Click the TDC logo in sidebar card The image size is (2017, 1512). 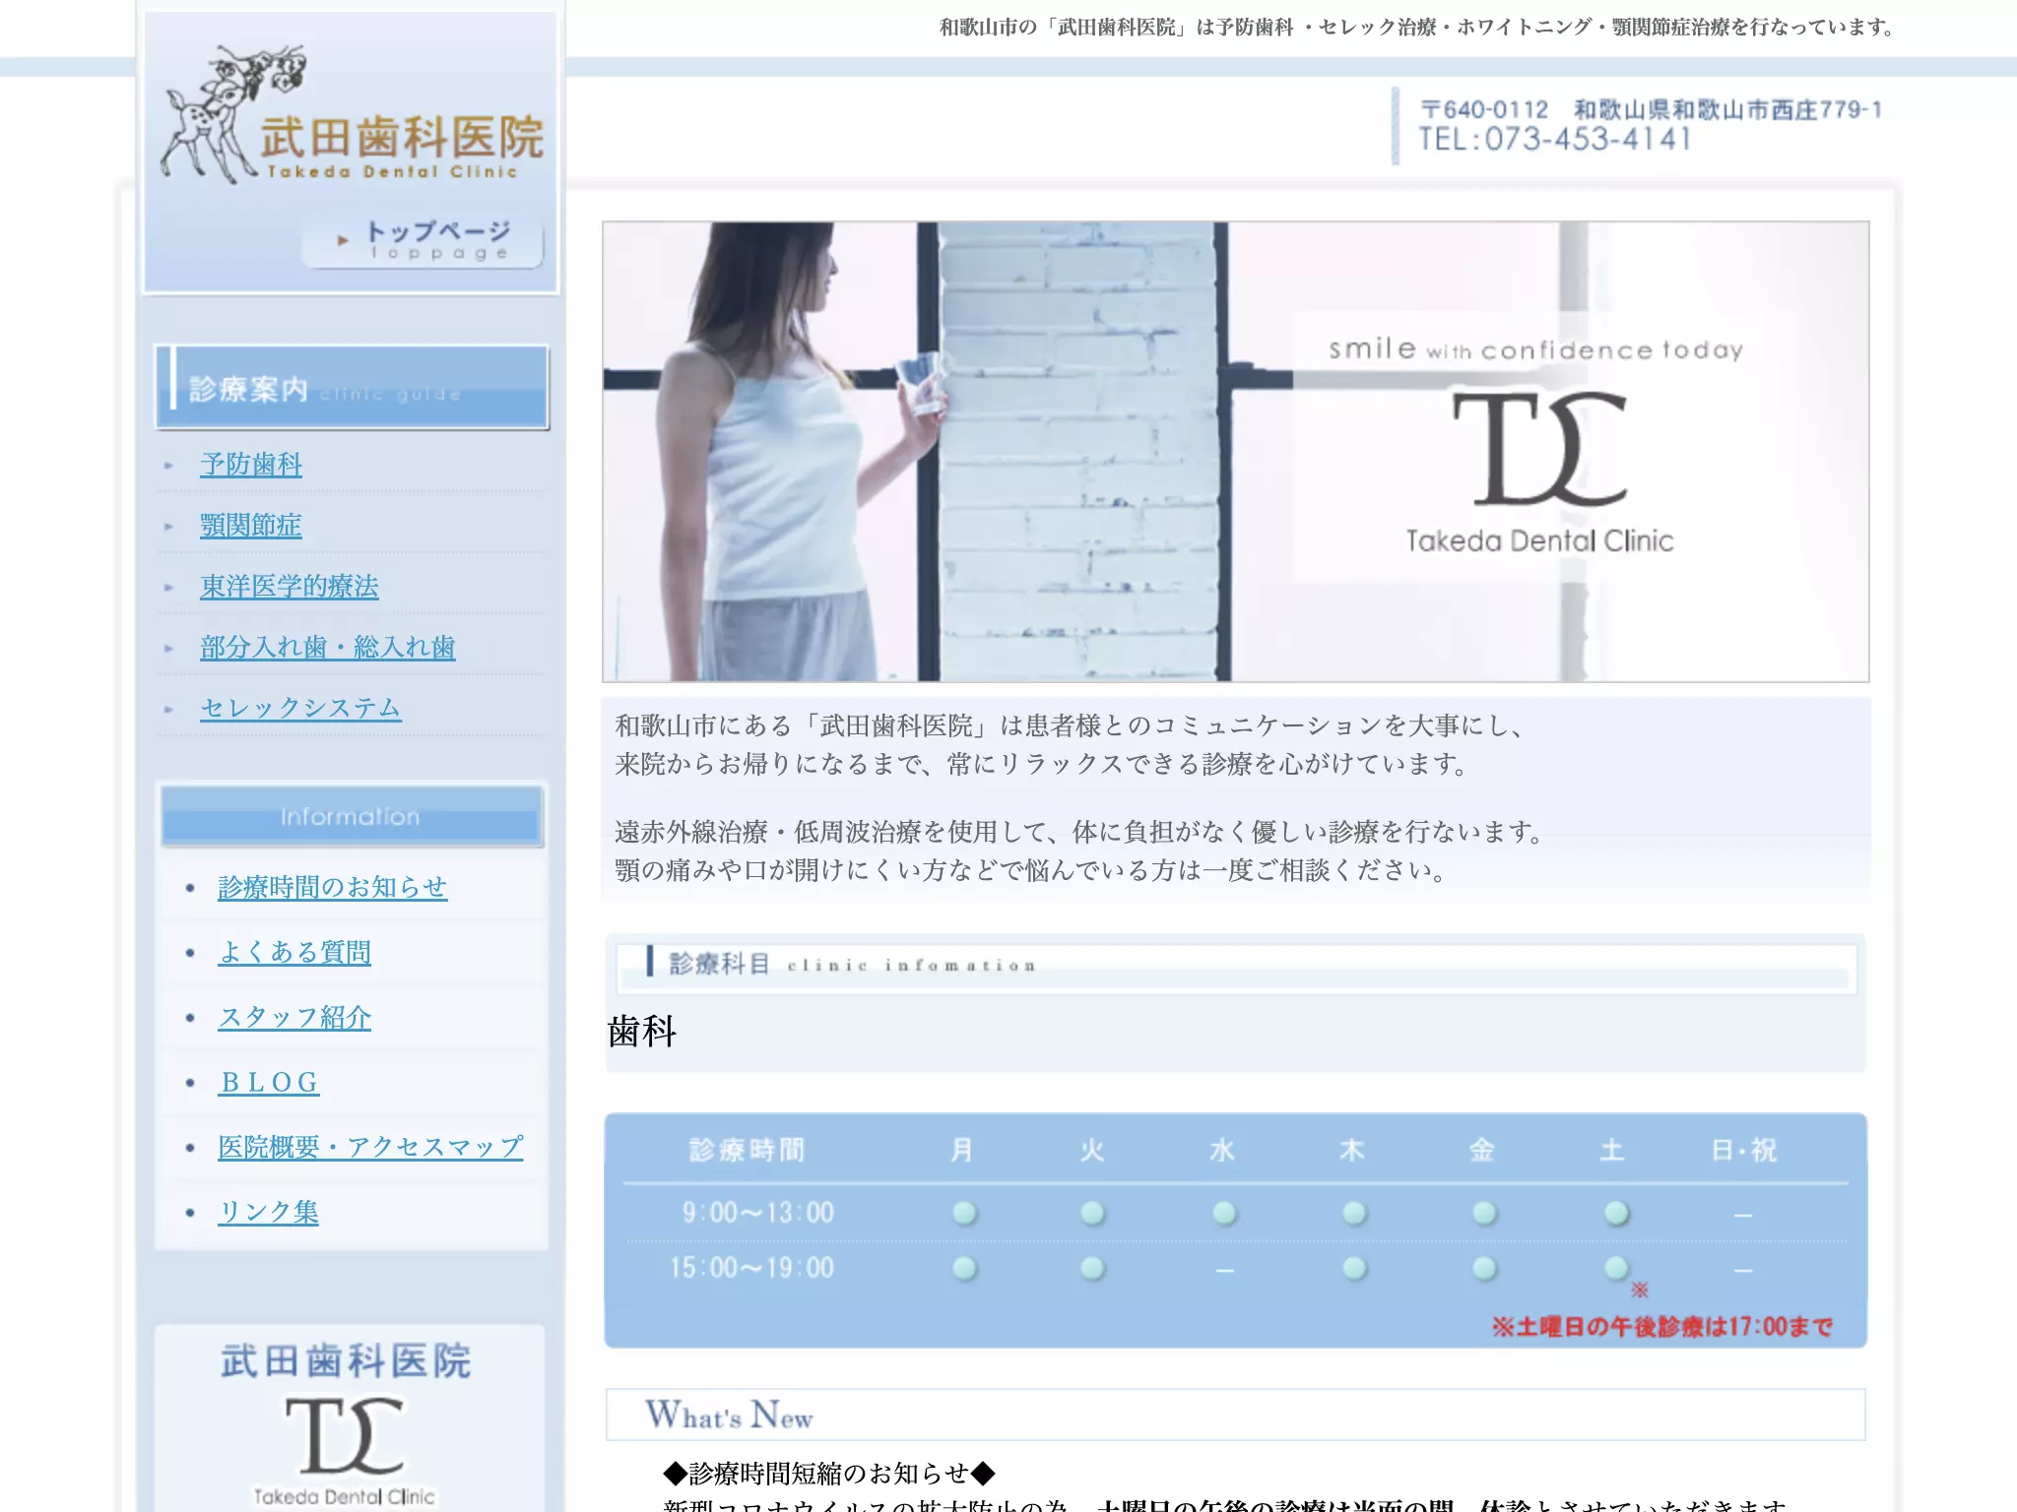pos(346,1434)
